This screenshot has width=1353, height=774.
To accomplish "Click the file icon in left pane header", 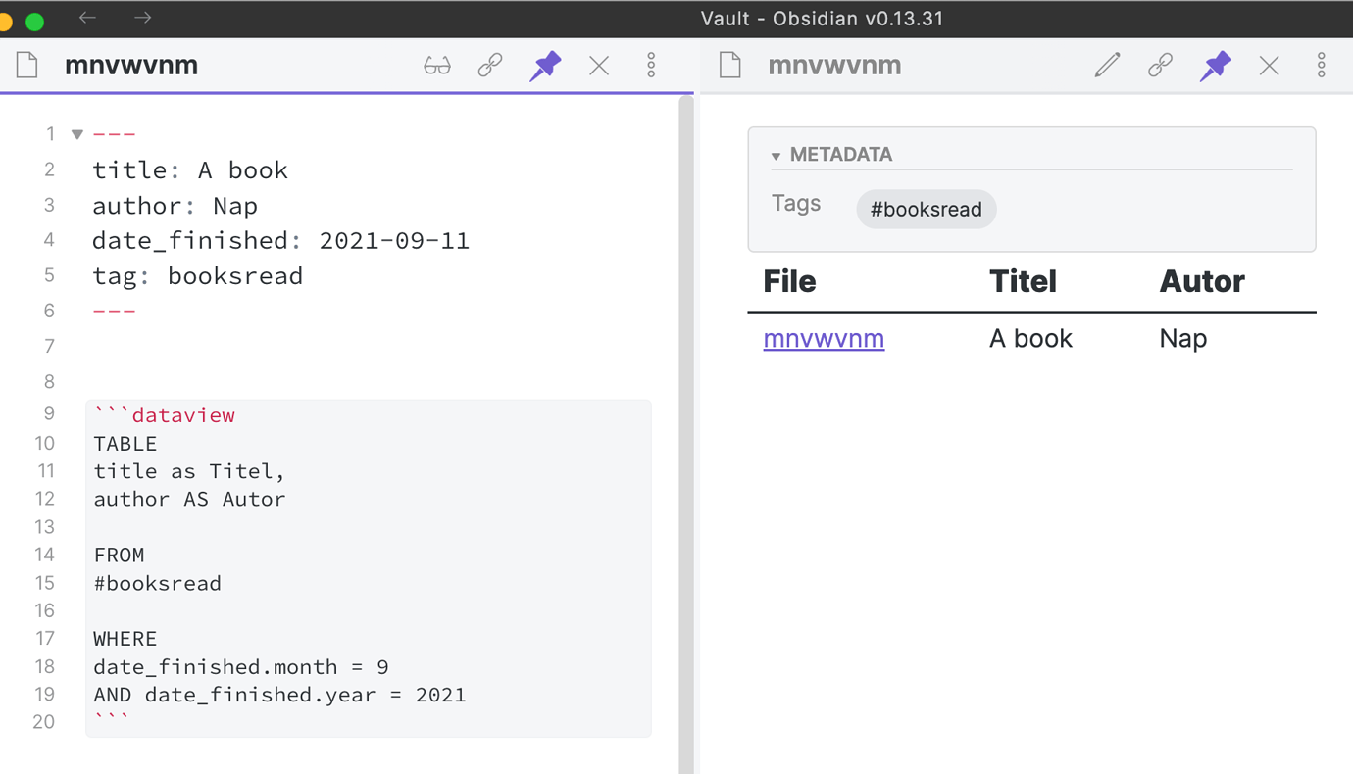I will pos(27,65).
